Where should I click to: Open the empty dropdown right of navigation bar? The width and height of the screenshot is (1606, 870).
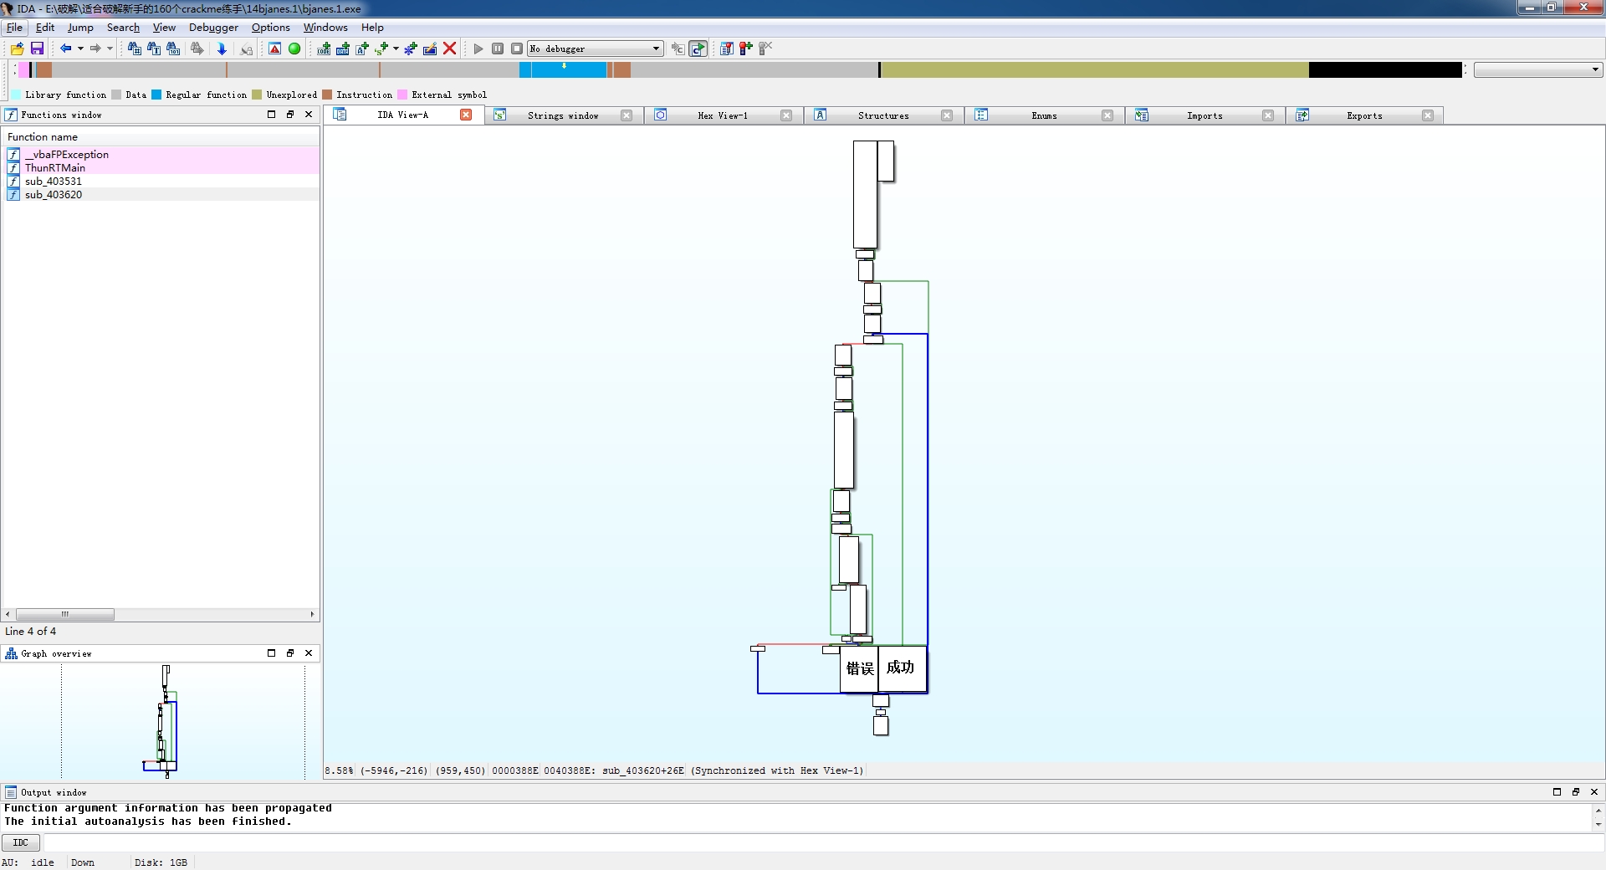(x=1537, y=70)
